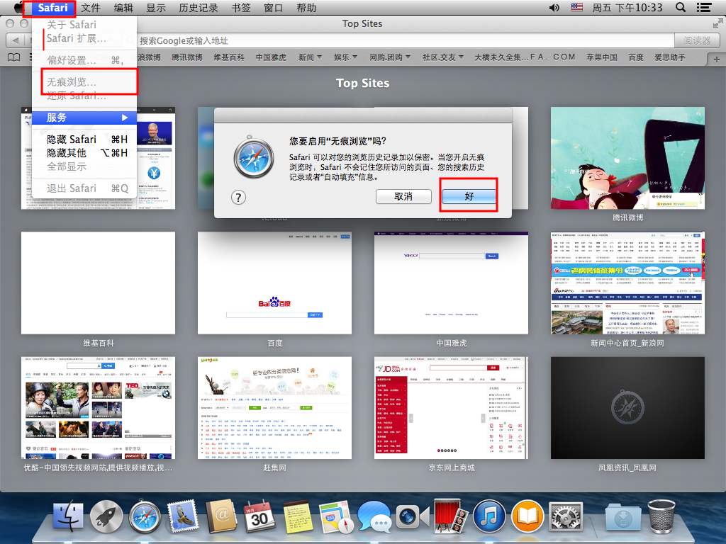Open the 帮助 menu
726x544 pixels.
(x=306, y=7)
